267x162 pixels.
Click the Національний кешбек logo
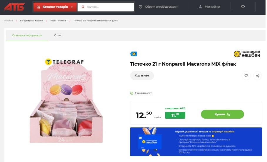(x=247, y=54)
